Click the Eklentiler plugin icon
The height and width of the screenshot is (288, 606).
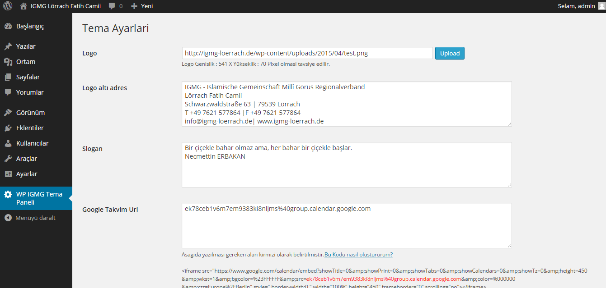click(8, 128)
